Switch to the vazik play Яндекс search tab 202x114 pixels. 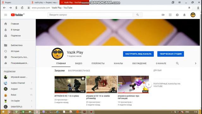pyautogui.click(x=45, y=2)
